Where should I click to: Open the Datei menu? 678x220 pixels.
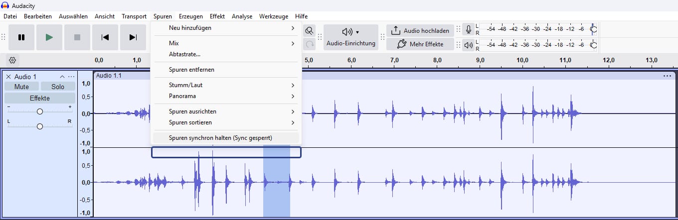(10, 16)
